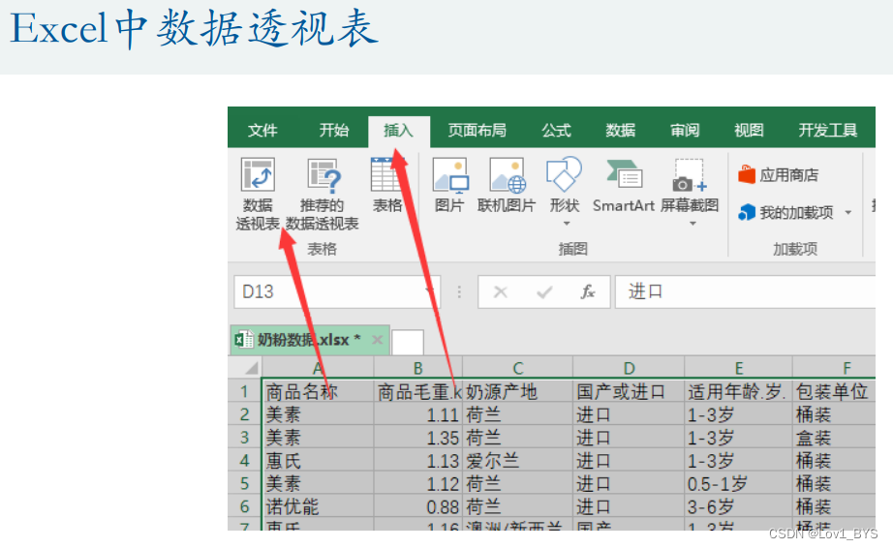The height and width of the screenshot is (549, 893).
Task: Click the 奶源产地 header cell
Action: click(x=518, y=391)
